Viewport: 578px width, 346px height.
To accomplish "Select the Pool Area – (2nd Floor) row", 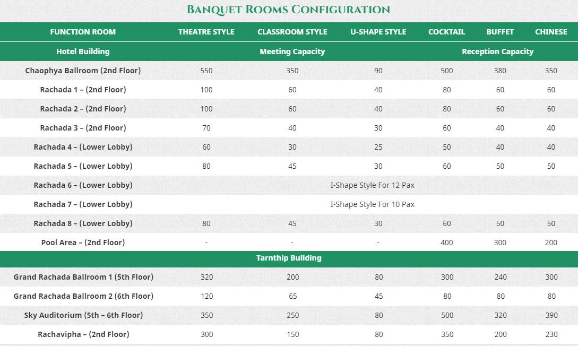I will coord(83,243).
